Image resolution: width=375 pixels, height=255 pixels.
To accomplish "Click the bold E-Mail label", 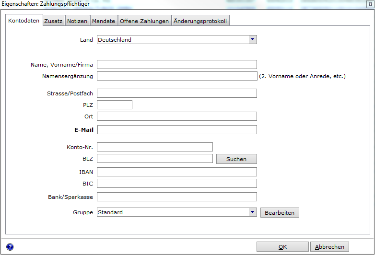I will 84,130.
